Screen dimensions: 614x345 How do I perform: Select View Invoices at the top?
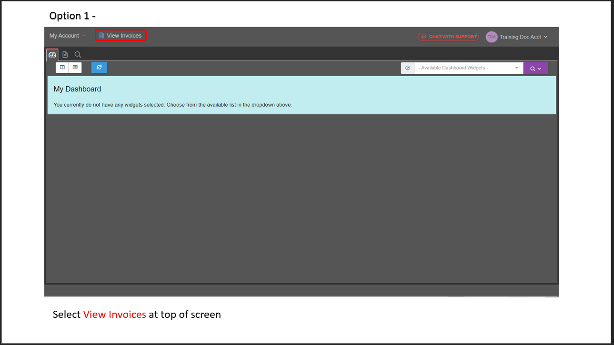click(x=124, y=36)
